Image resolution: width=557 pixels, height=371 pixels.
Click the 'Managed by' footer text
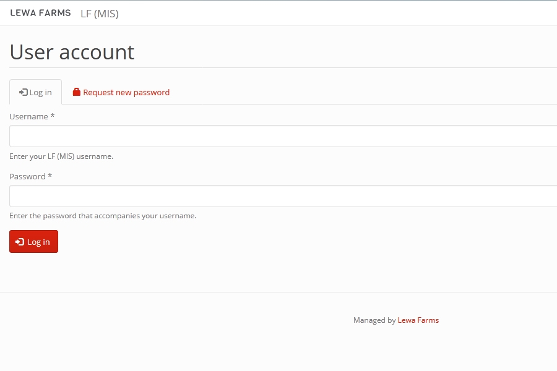coord(374,320)
